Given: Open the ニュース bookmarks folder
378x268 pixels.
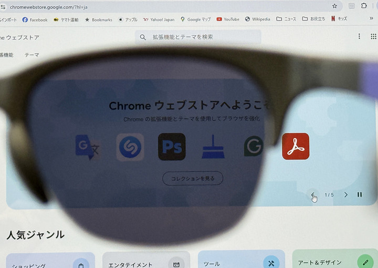Looking at the screenshot, I should (x=286, y=19).
